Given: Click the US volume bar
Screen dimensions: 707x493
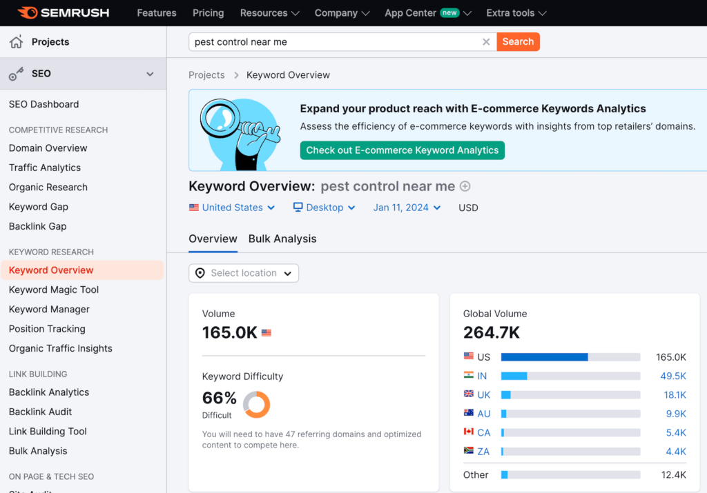Looking at the screenshot, I should click(x=570, y=357).
